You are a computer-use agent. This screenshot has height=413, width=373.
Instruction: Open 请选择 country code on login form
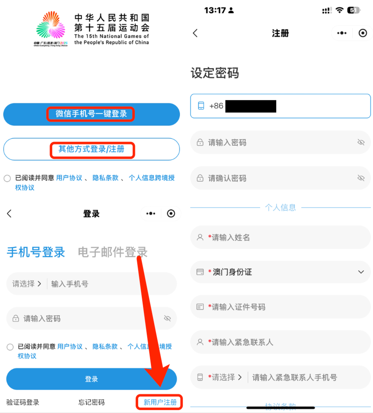26,284
